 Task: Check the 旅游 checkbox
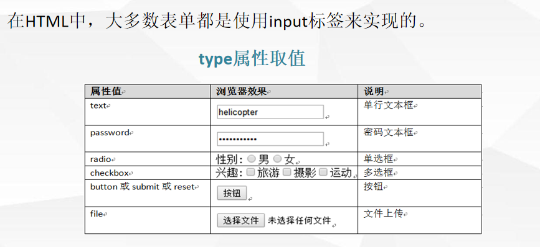(x=251, y=172)
